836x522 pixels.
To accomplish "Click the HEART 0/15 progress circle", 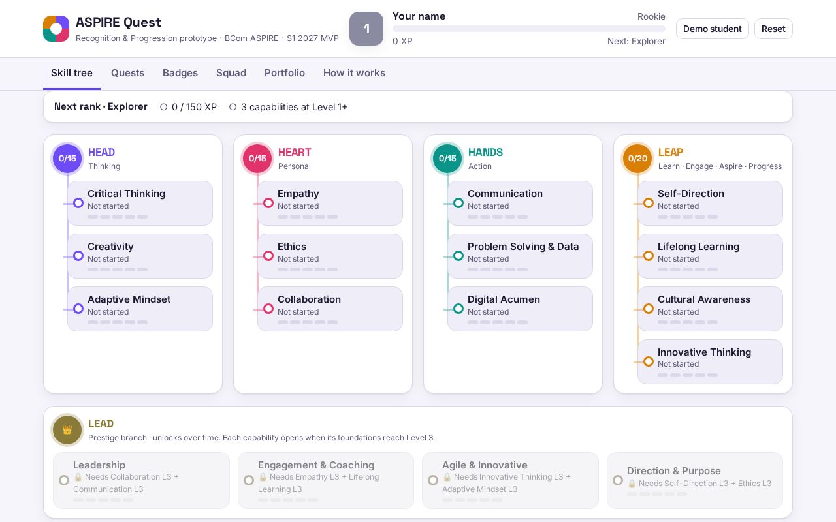I will pos(257,159).
